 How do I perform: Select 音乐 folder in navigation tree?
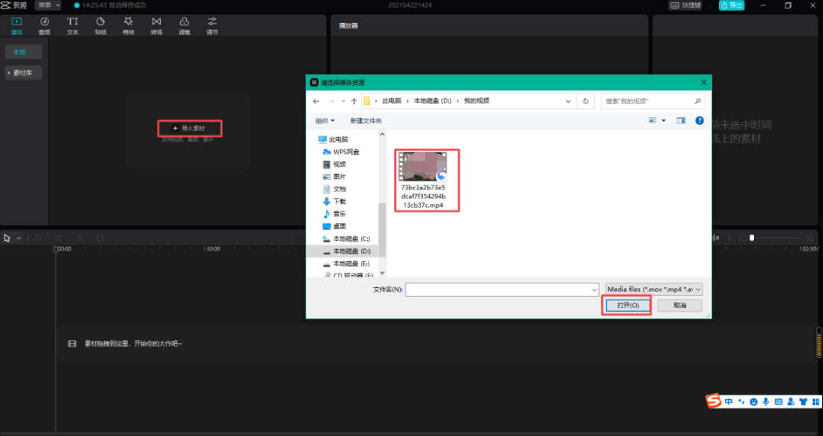334,214
